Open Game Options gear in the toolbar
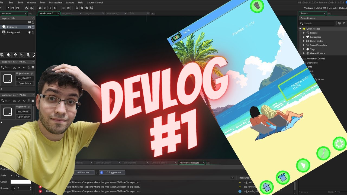The height and width of the screenshot is (195, 347). [x=63, y=8]
